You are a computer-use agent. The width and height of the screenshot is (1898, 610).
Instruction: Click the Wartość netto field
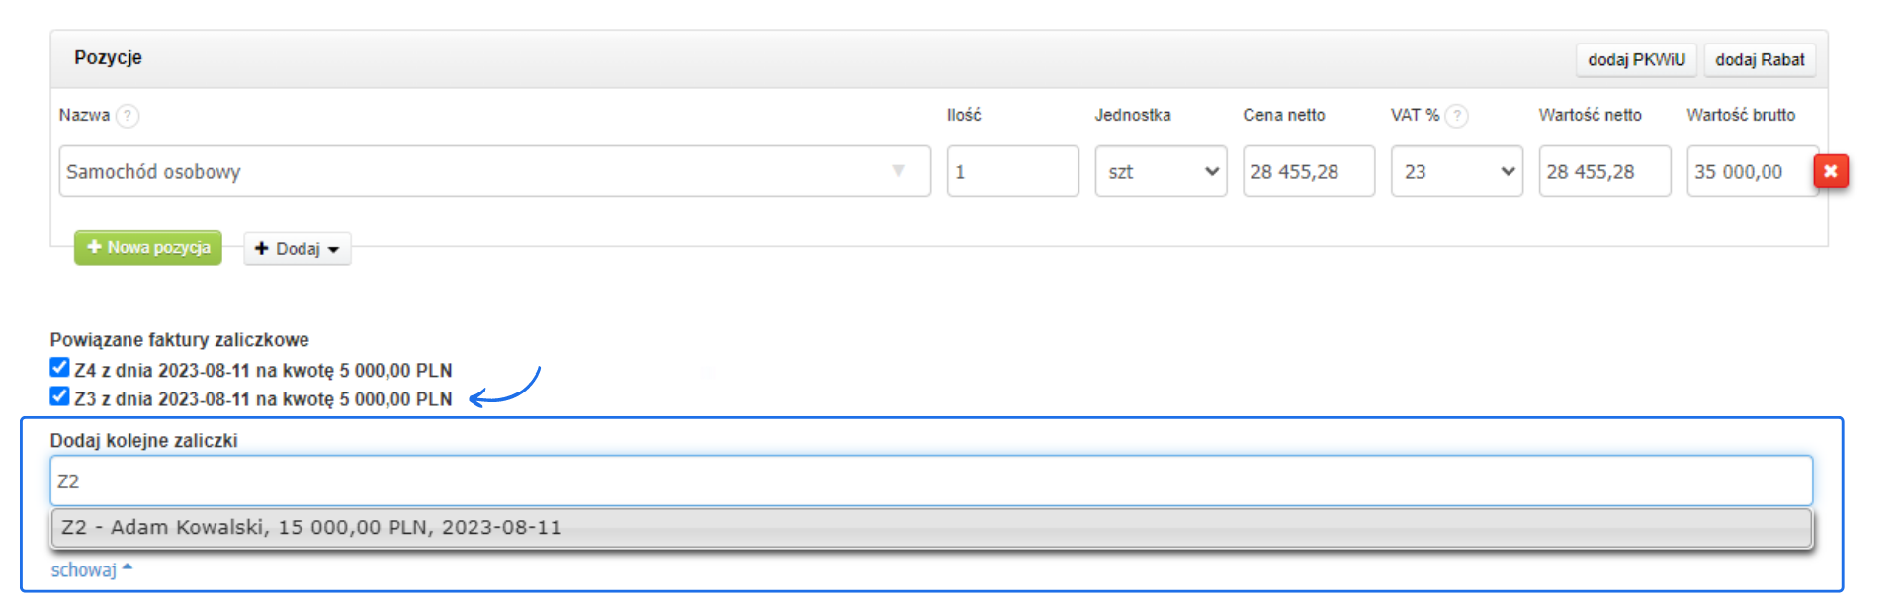pyautogui.click(x=1603, y=171)
